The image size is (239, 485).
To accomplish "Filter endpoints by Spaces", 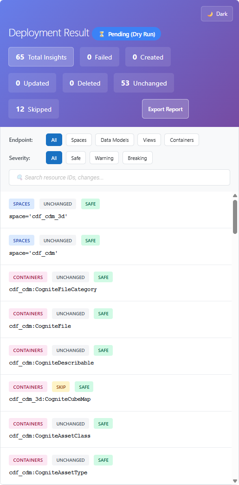I will [x=79, y=140].
